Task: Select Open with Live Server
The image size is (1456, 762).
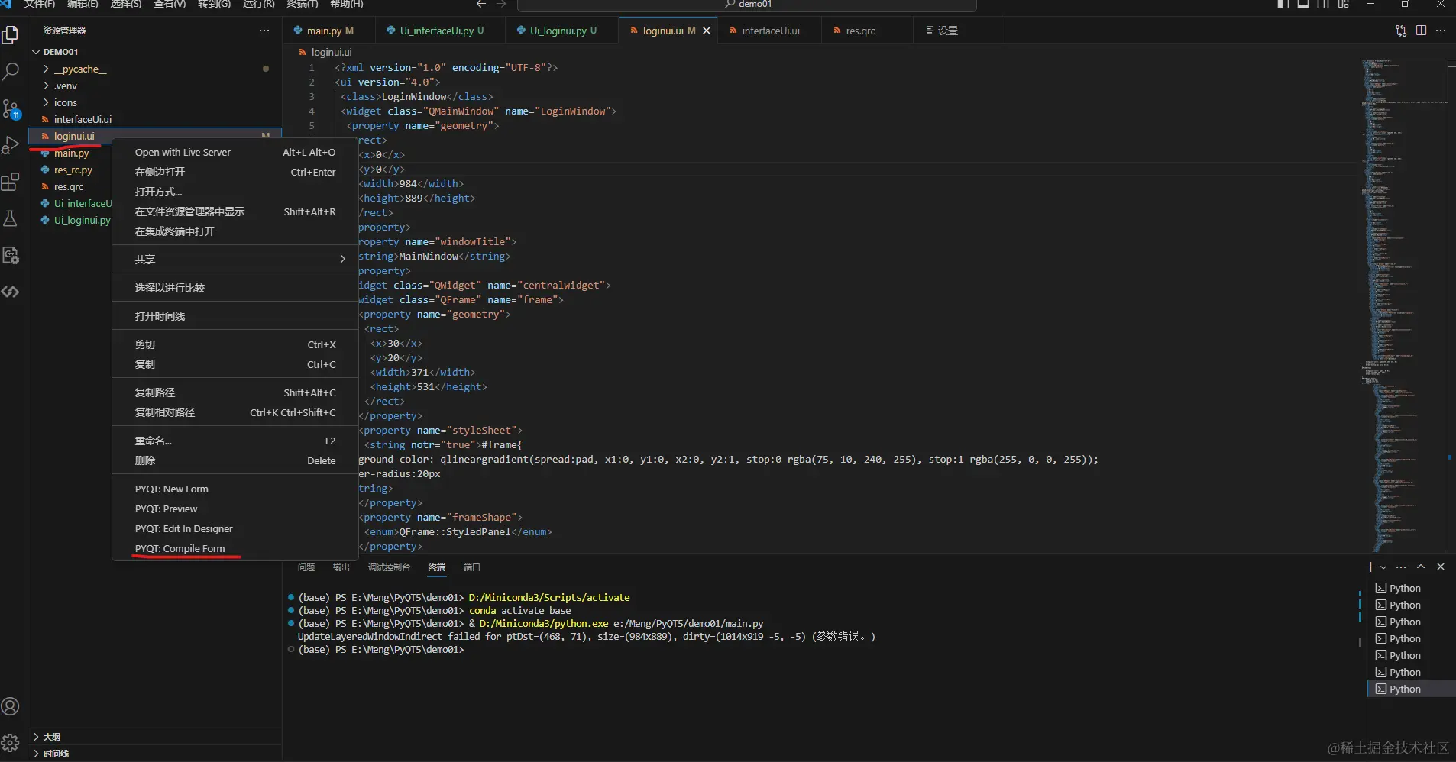Action: (183, 152)
